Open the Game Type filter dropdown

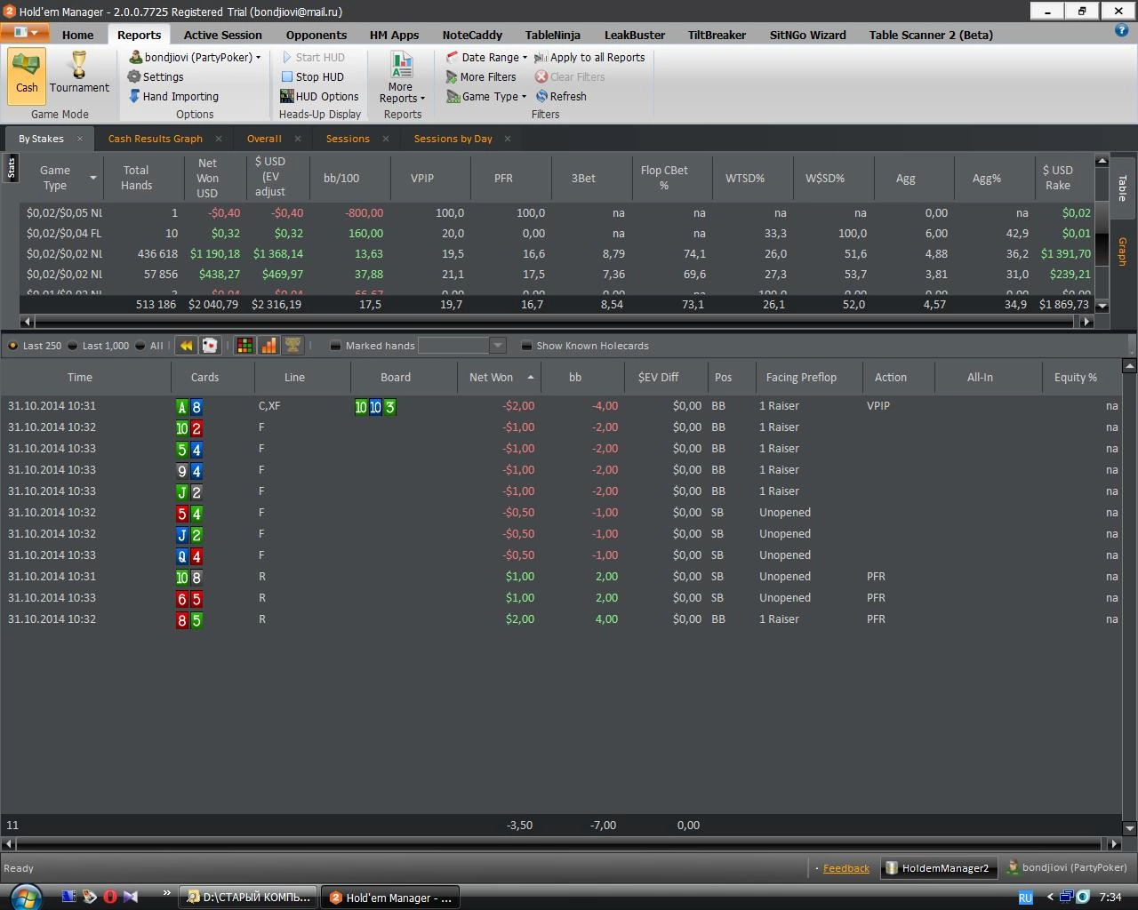[486, 97]
